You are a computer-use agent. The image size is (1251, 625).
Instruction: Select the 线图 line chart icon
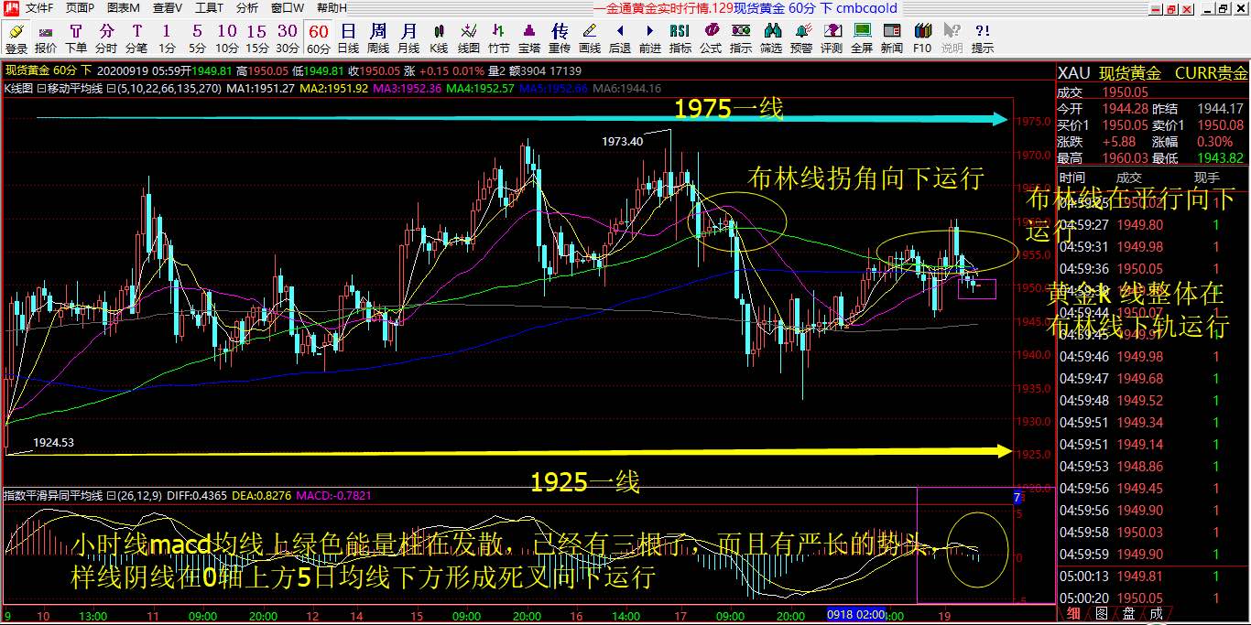[469, 38]
